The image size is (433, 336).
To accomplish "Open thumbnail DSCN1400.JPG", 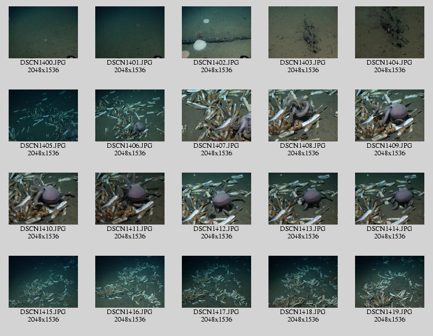I will [43, 32].
